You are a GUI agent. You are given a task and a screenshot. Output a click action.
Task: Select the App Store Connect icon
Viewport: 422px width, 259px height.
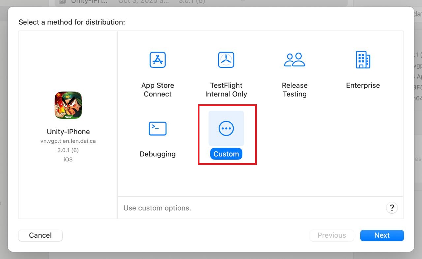click(x=158, y=60)
